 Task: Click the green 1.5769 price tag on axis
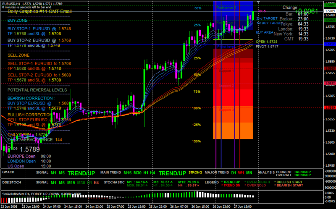pyautogui.click(x=330, y=20)
